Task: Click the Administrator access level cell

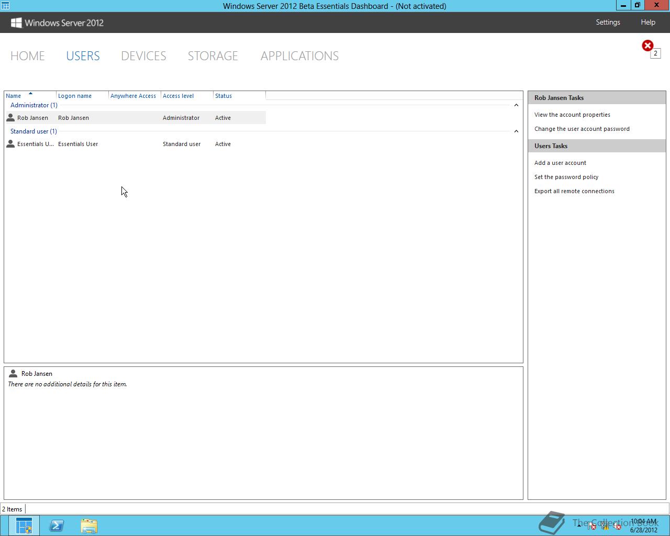Action: point(181,118)
